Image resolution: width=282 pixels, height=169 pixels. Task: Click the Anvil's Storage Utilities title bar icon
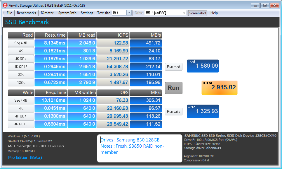[x=5, y=5]
